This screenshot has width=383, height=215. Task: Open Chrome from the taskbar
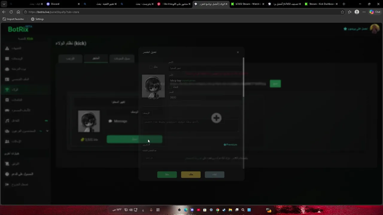[218, 210]
